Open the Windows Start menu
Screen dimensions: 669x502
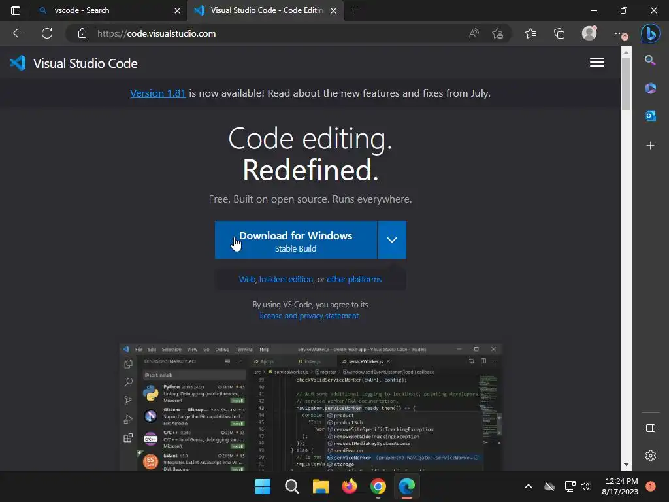(263, 486)
